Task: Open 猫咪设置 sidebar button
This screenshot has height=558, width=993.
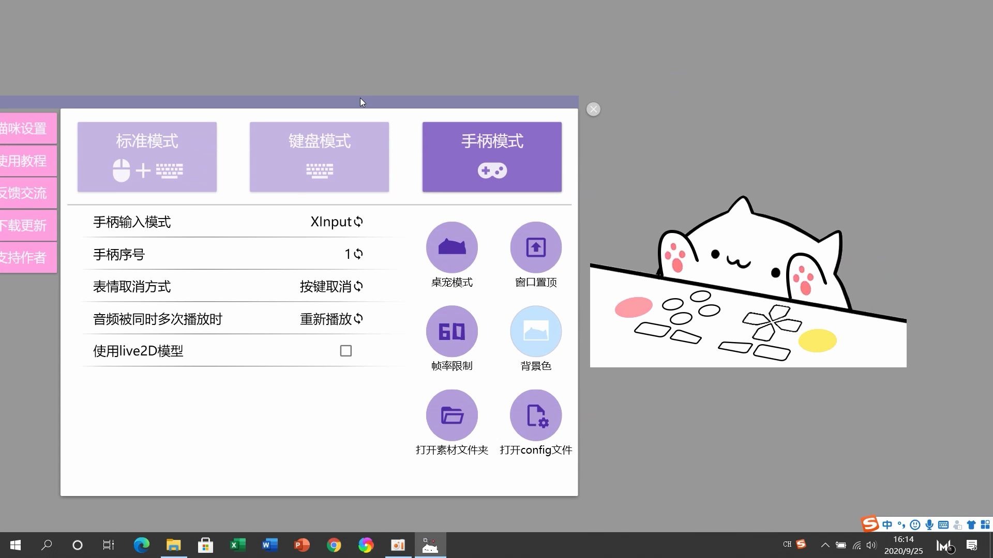Action: [28, 129]
